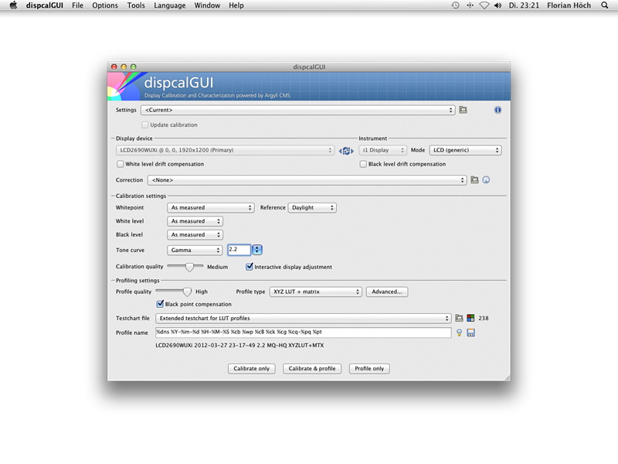
Task: Click the Calibrate only button
Action: [x=252, y=369]
